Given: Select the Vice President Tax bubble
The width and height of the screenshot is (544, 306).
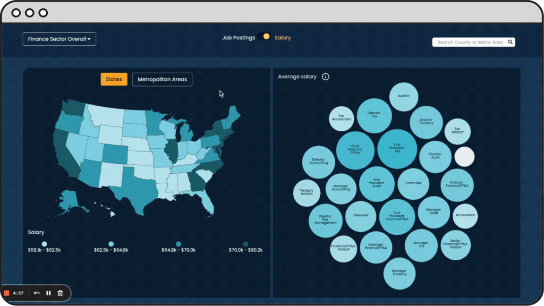Looking at the screenshot, I should click(x=397, y=149).
